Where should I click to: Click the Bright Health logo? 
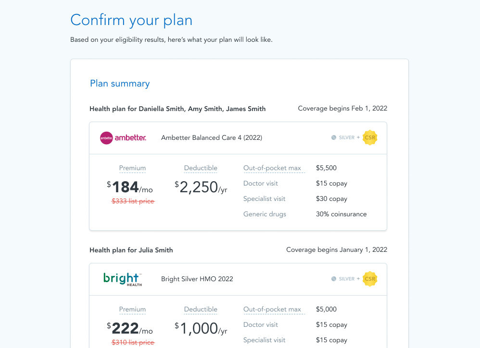122,279
